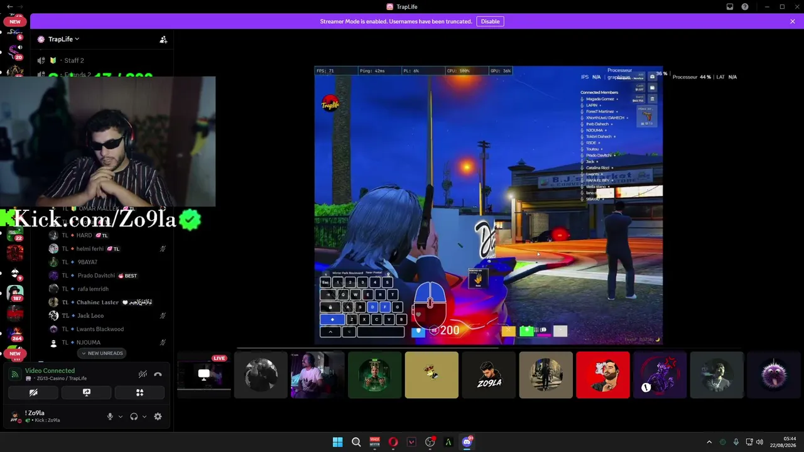
Task: Toggle deafen with the headphones button
Action: pyautogui.click(x=134, y=416)
